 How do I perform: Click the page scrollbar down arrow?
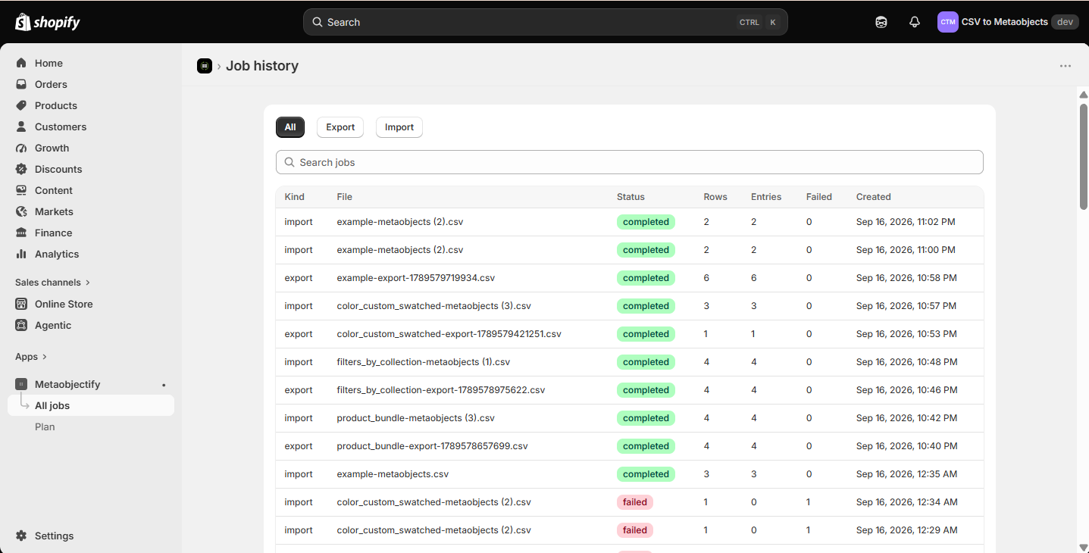coord(1083,547)
